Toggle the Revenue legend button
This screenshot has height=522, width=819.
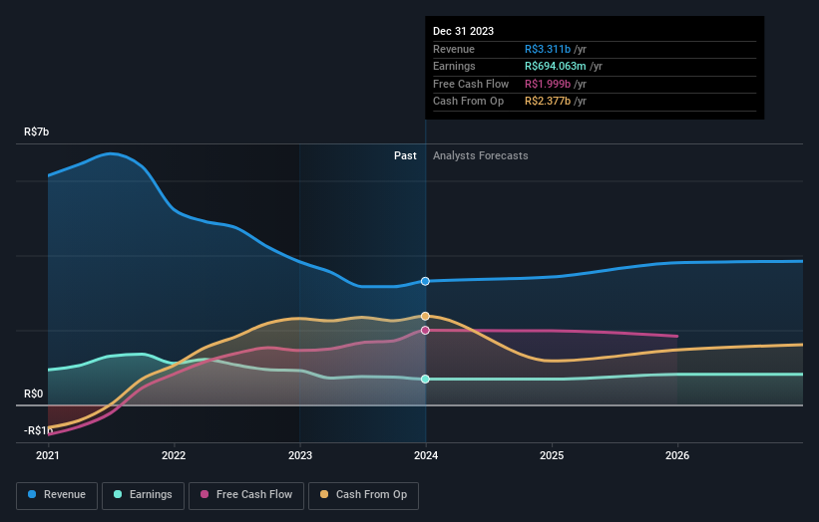[x=57, y=495]
